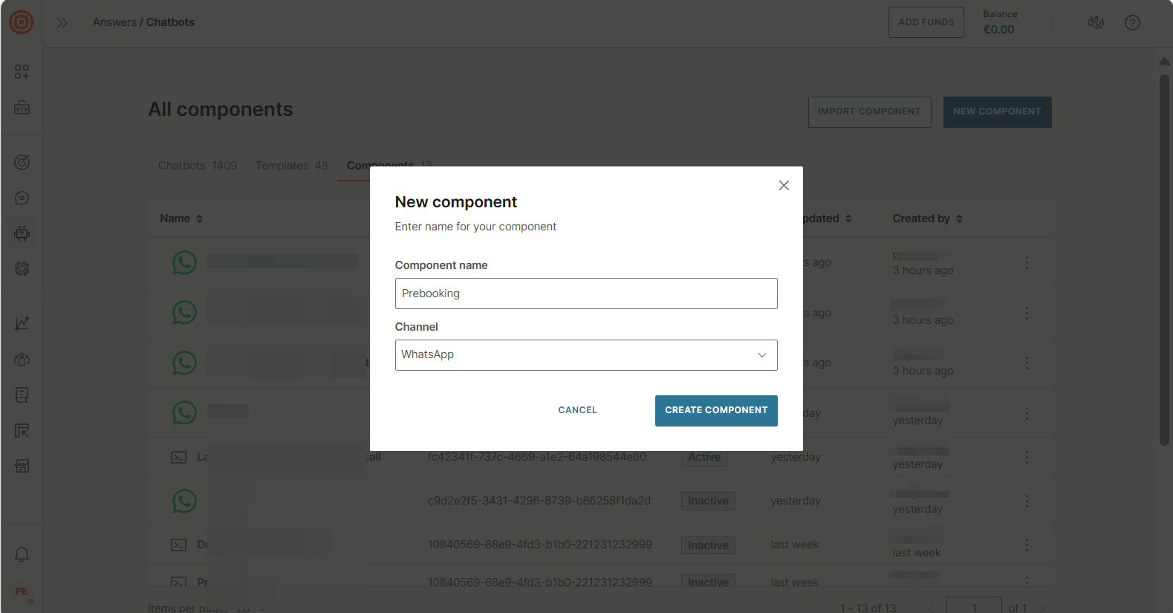Screen dimensions: 1173x613
Task: Open the notifications bell icon
Action: click(x=22, y=554)
